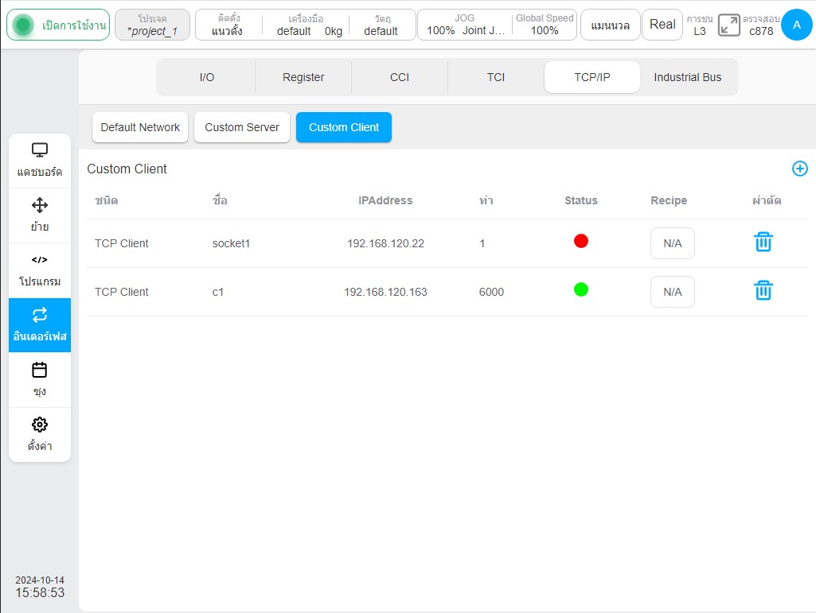Screen dimensions: 816x613
Task: Select the อินเตอร์เฟส interface sidebar item
Action: pos(40,325)
